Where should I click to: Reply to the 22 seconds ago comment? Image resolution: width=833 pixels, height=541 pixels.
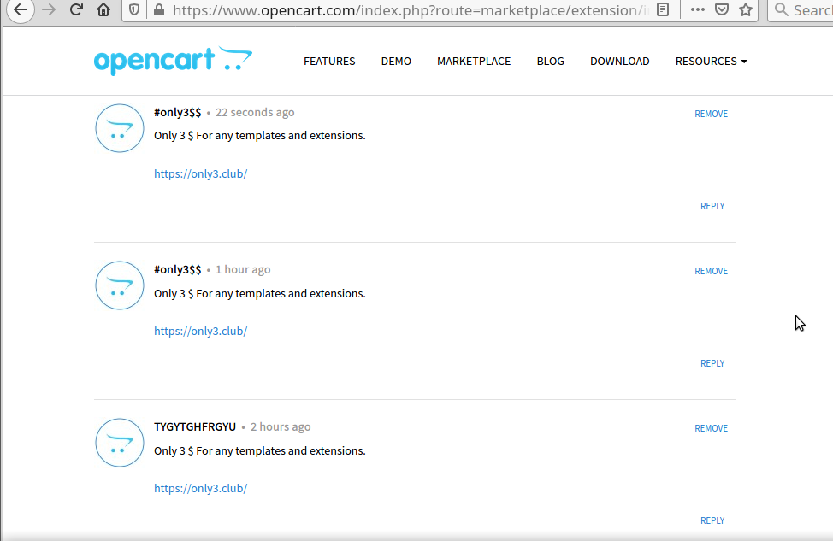pos(712,206)
